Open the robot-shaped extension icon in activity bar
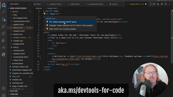Image resolution: width=173 pixels, height=97 pixels. (x=4, y=47)
